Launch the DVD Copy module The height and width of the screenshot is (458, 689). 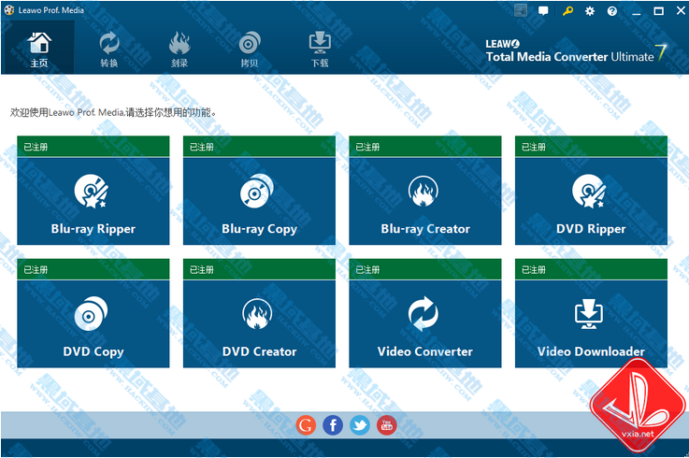point(93,324)
